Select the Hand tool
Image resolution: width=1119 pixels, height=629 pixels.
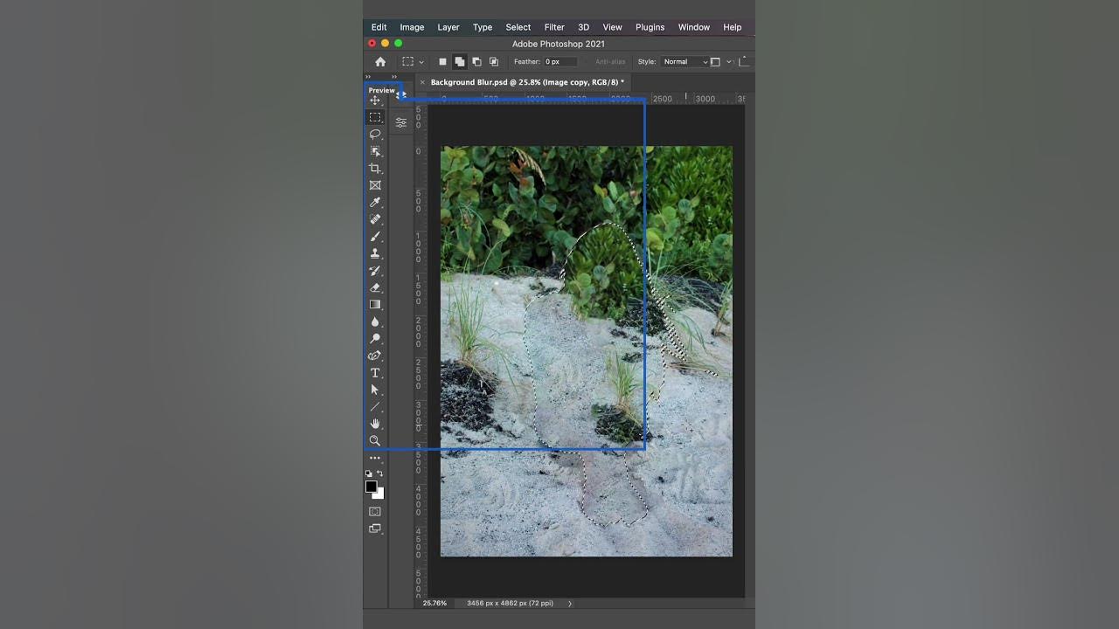[x=375, y=424]
